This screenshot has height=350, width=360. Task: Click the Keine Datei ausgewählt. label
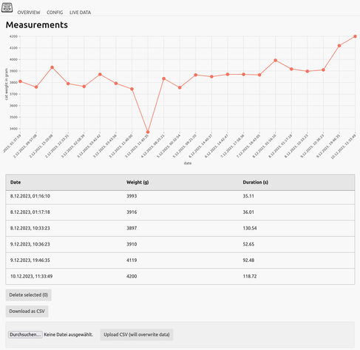click(69, 334)
